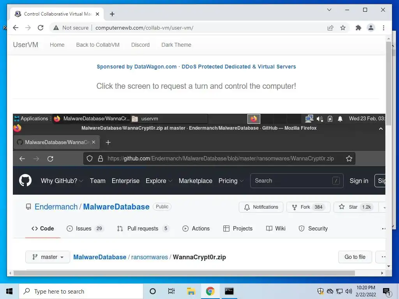399x299 pixels.
Task: Switch to the repository Code tab
Action: pyautogui.click(x=43, y=229)
